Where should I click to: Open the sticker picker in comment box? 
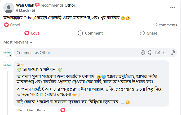173,53
